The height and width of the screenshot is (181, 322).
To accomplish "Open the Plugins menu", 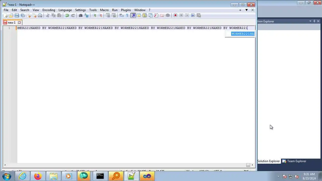I will tap(126, 10).
